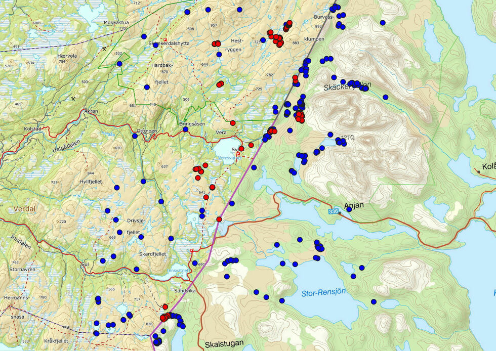Click the Kolstad place label

pos(32,129)
